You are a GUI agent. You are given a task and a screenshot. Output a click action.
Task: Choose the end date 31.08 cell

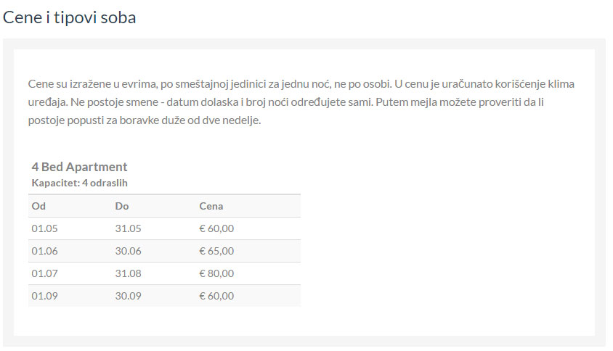pos(128,273)
